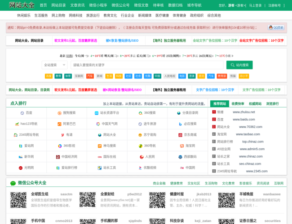Open the 全球医生组 QR code thumbnail
Viewport: 292px width, 224px height.
[18, 200]
